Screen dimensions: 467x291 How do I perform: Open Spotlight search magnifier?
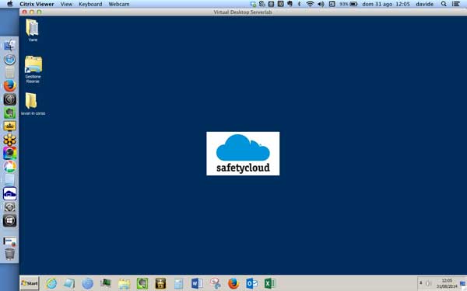[x=444, y=4]
